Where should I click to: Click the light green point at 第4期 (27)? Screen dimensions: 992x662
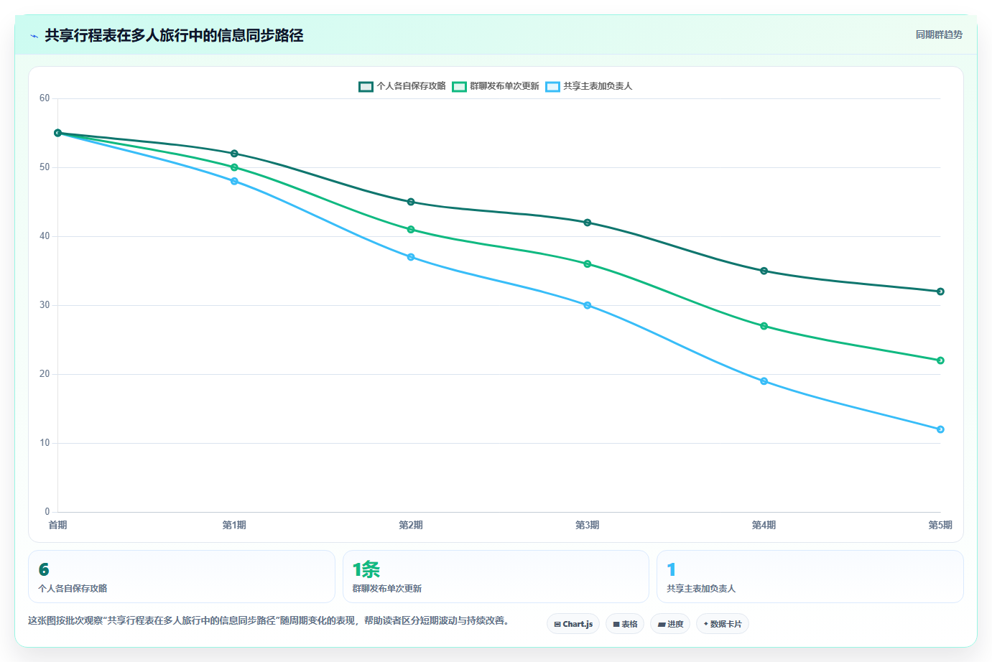point(764,326)
